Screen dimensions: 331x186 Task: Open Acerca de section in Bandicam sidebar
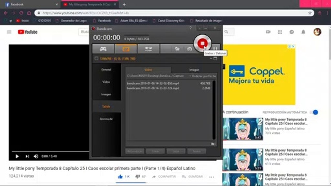coord(106,119)
